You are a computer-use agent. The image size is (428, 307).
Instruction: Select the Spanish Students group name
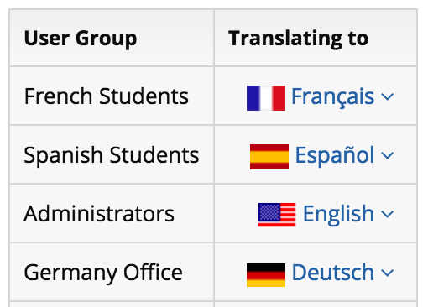[x=112, y=155]
